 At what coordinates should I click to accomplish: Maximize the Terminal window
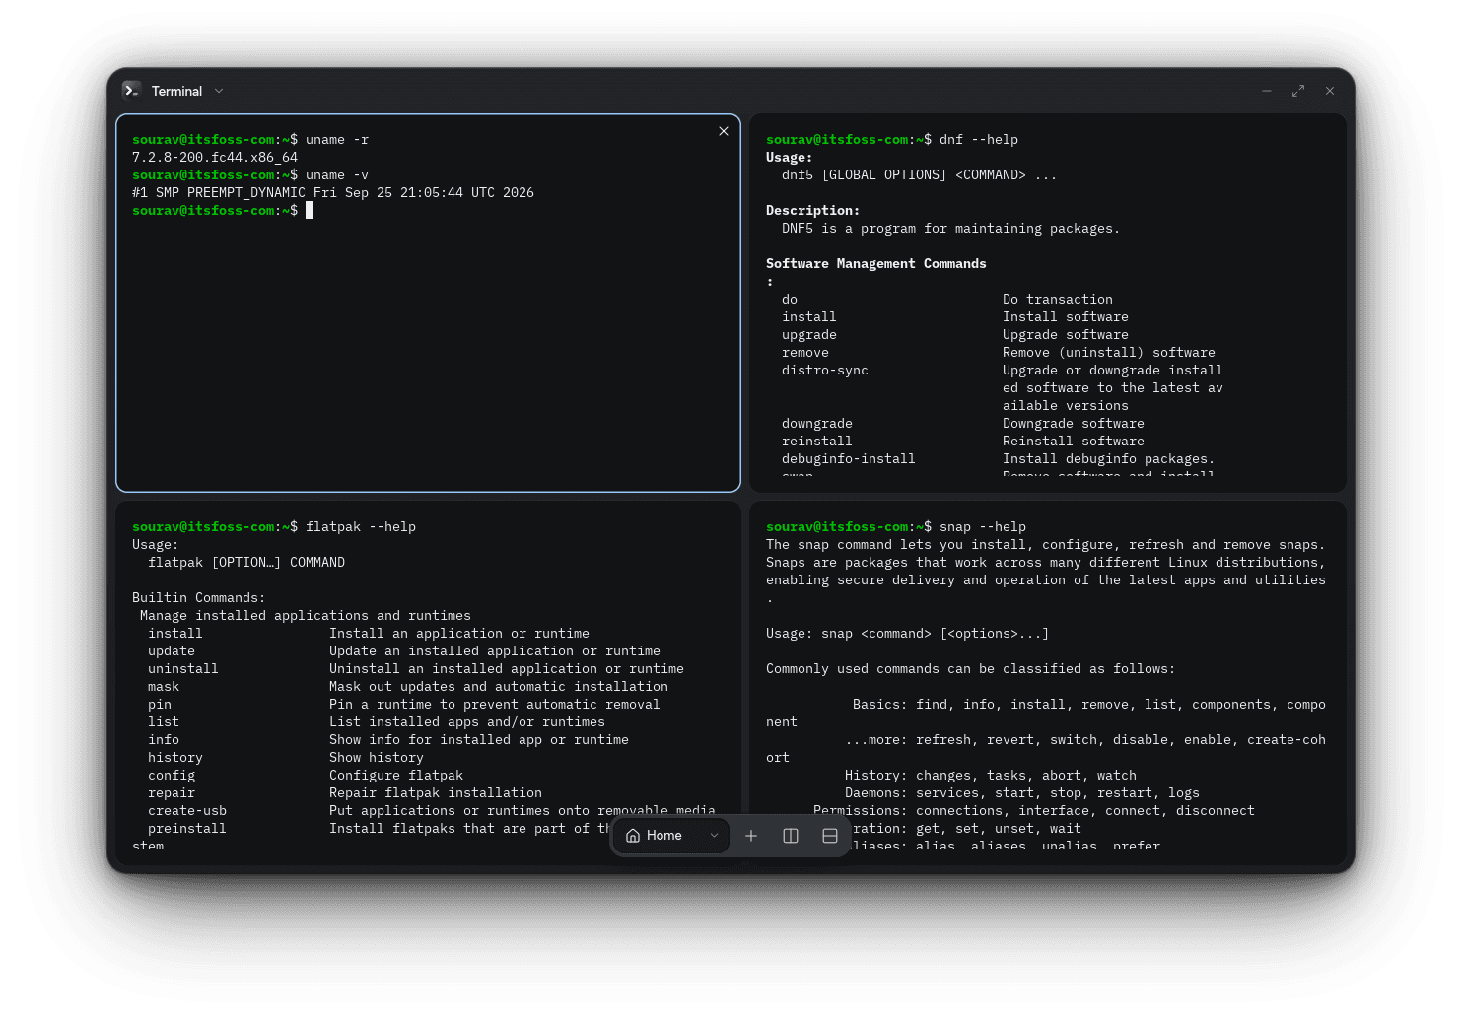click(1298, 91)
